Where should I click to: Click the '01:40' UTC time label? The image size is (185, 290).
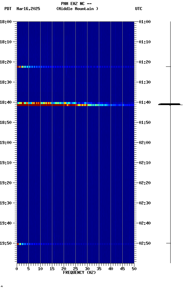click(145, 102)
